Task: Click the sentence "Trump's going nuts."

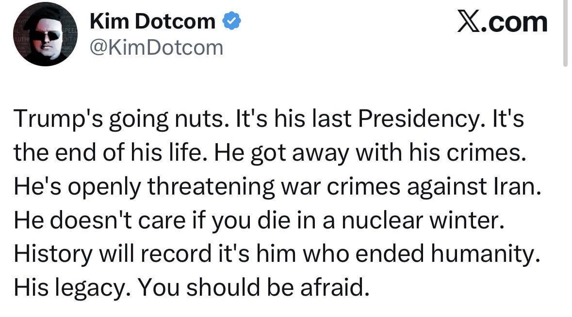Action: [x=120, y=119]
